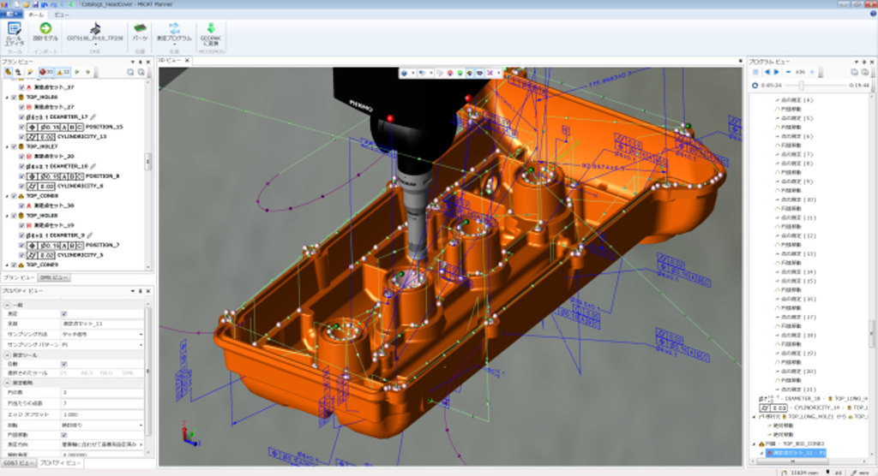The image size is (878, 476).
Task: Toggle the yellow warning filter showing 33
Action: [63, 72]
